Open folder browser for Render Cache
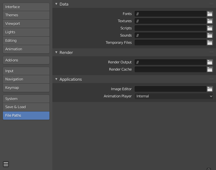 coord(210,69)
